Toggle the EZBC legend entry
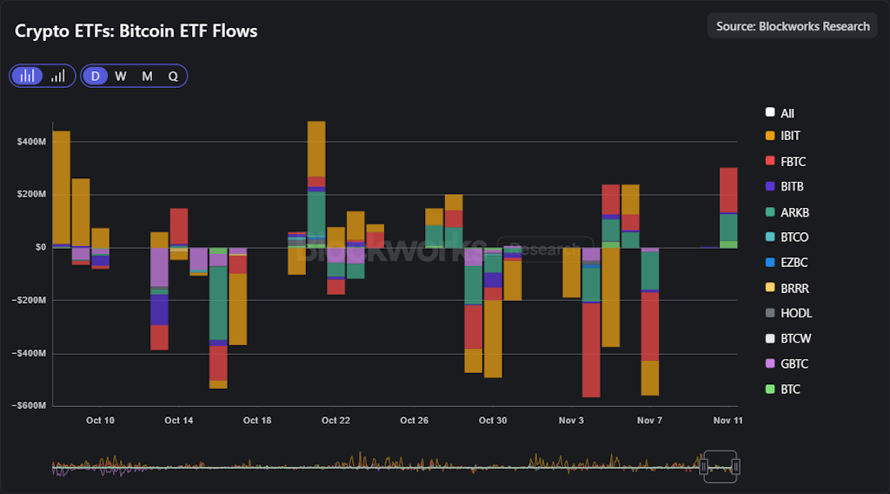Image resolution: width=890 pixels, height=494 pixels. click(x=786, y=262)
